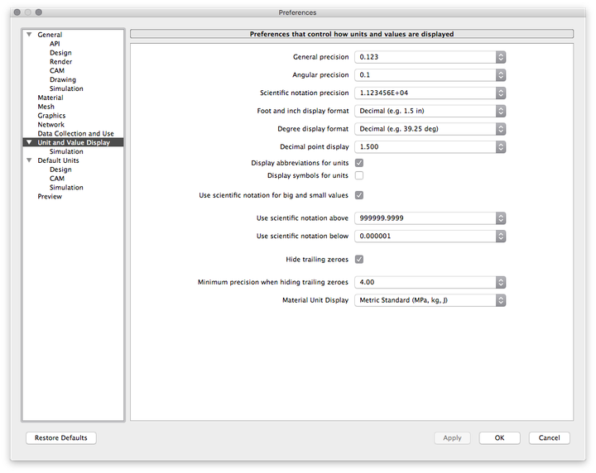Image resolution: width=596 pixels, height=473 pixels.
Task: Open Use scientific notation below dropdown
Action: [x=430, y=236]
